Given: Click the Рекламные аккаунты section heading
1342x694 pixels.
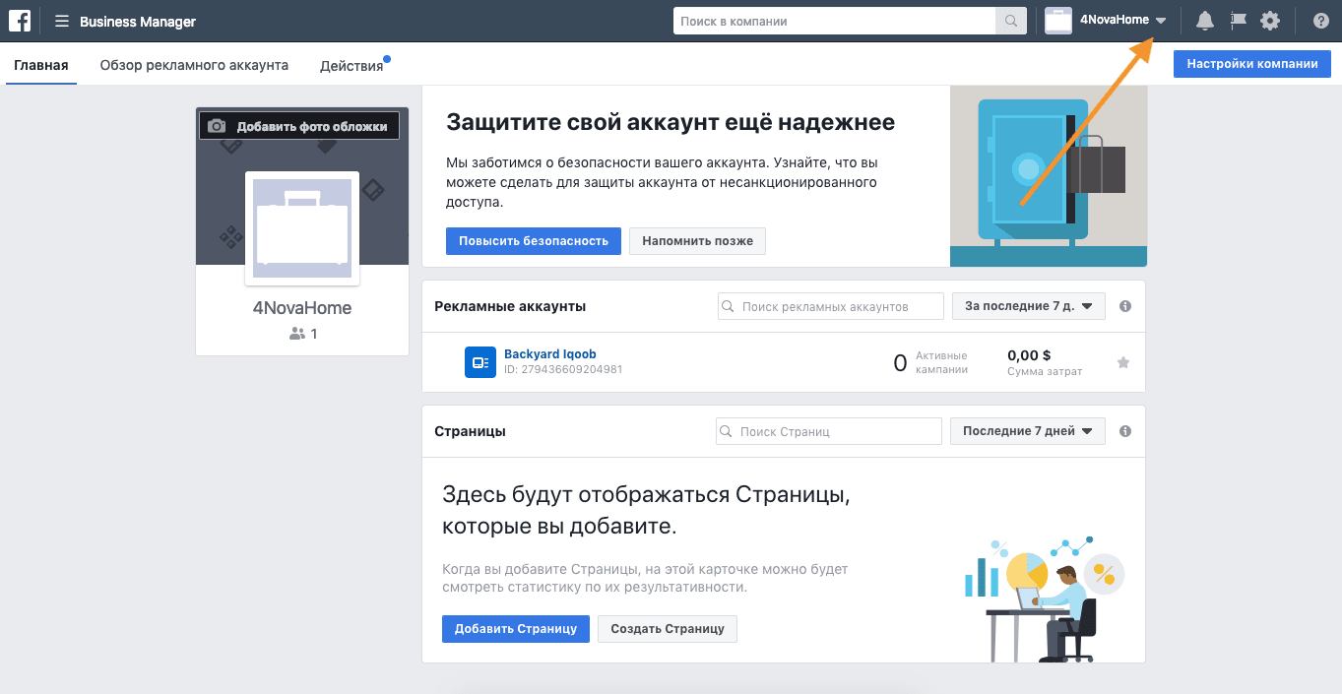Looking at the screenshot, I should pos(510,306).
